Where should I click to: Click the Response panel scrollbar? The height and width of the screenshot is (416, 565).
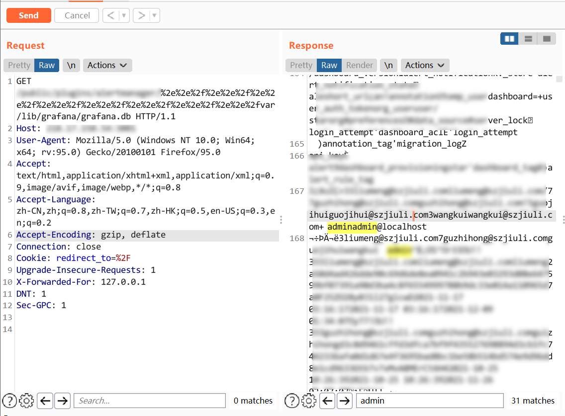559,79
